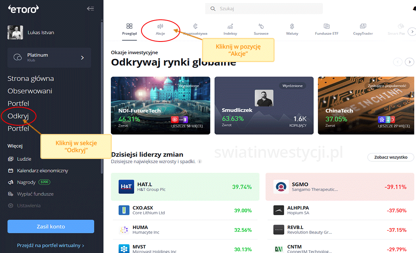The image size is (416, 253).
Task: Select the Przegląd tab icon
Action: (130, 26)
